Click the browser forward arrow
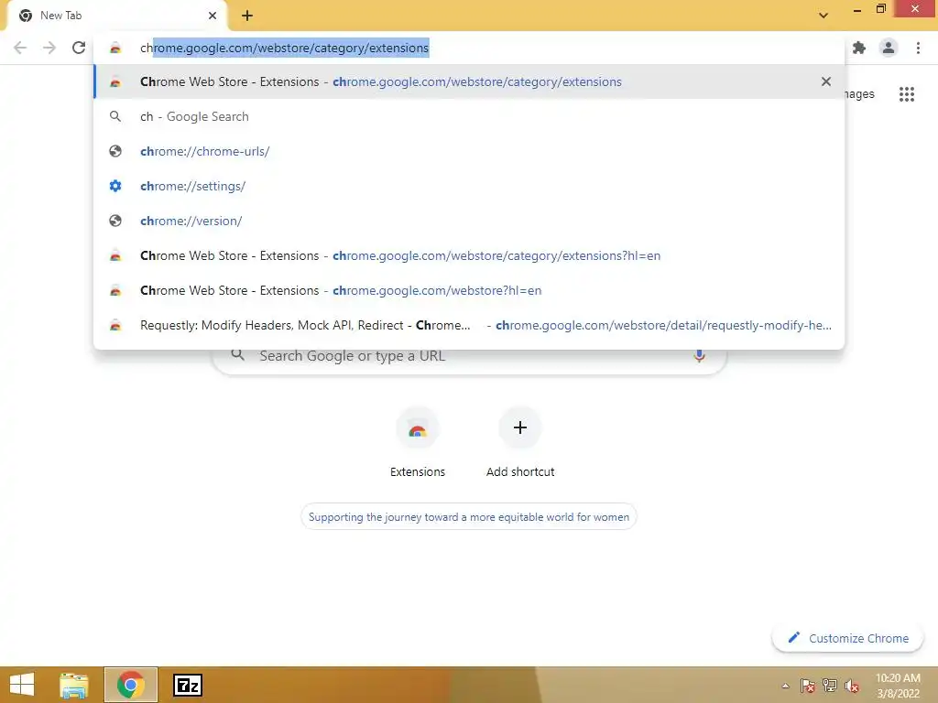Viewport: 938px width, 703px height. point(49,48)
